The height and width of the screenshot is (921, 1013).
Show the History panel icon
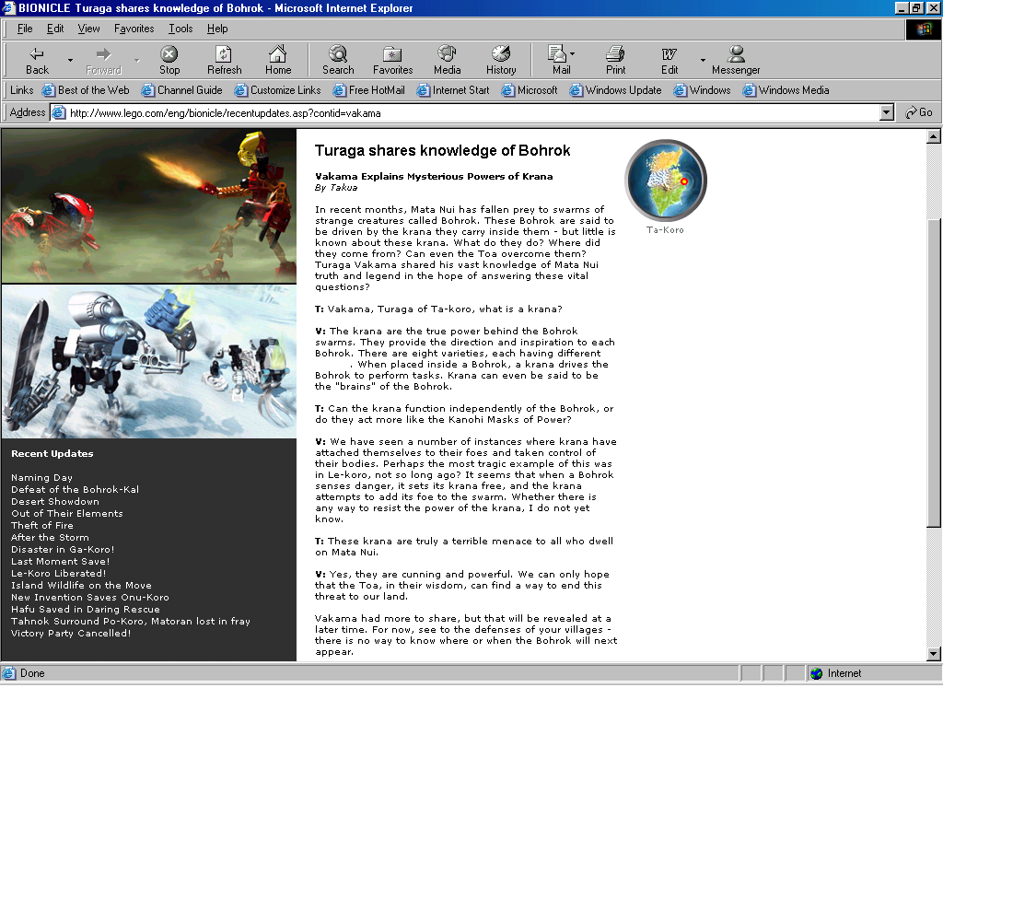[x=501, y=60]
